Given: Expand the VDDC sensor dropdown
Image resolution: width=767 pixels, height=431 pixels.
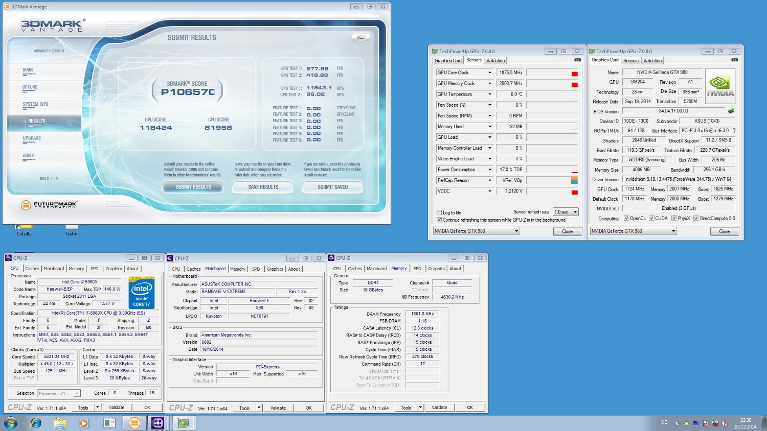Looking at the screenshot, I should (x=490, y=191).
